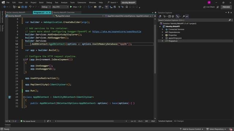Image resolution: width=234 pixels, height=131 pixels.
Task: Click the magenta account avatar circle
Action: click(x=209, y=3)
